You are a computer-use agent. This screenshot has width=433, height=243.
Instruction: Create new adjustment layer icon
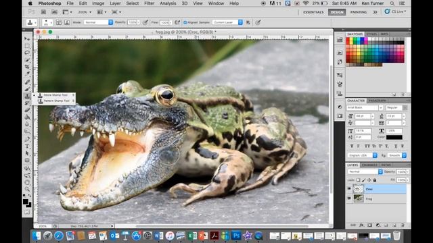378,225
